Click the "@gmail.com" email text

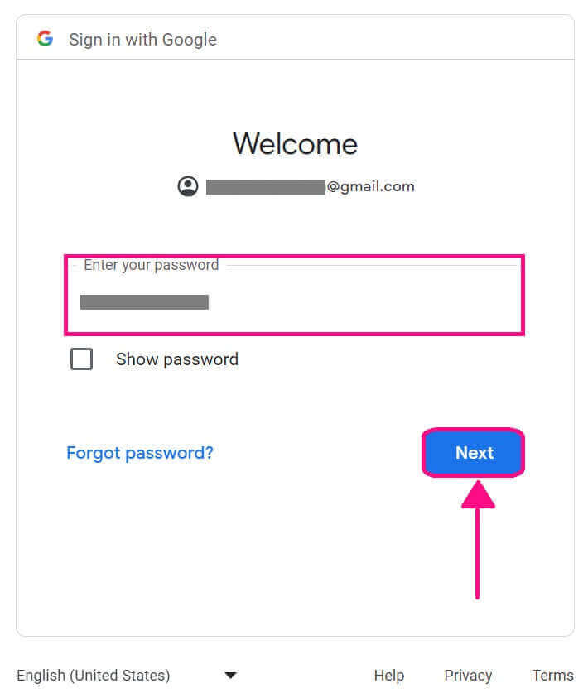[x=370, y=186]
